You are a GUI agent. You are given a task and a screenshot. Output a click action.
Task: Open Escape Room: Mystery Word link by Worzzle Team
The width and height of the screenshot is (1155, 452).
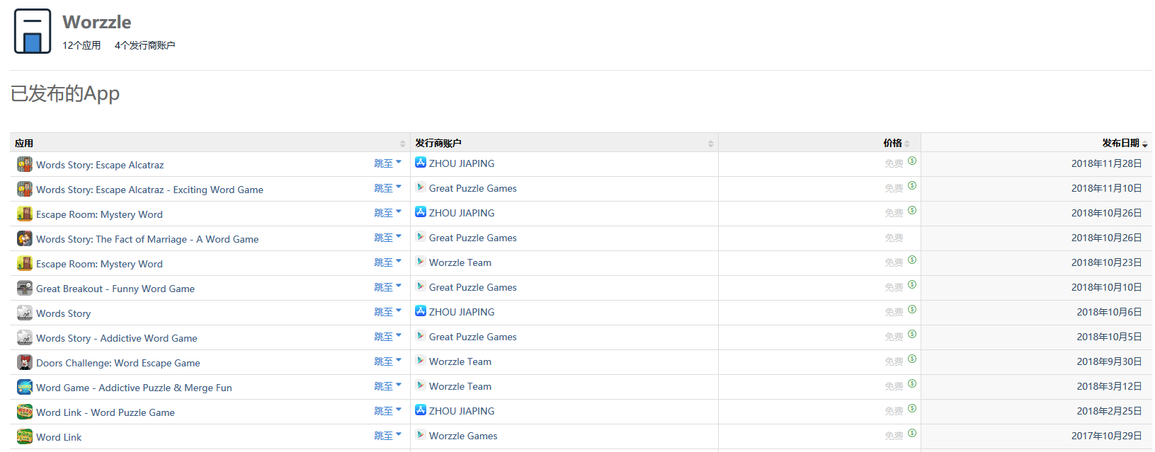pos(99,264)
